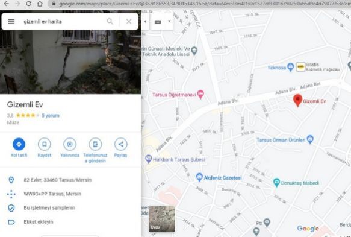This screenshot has height=237, width=351.
Task: Clear search with the X icon
Action: click(x=129, y=21)
